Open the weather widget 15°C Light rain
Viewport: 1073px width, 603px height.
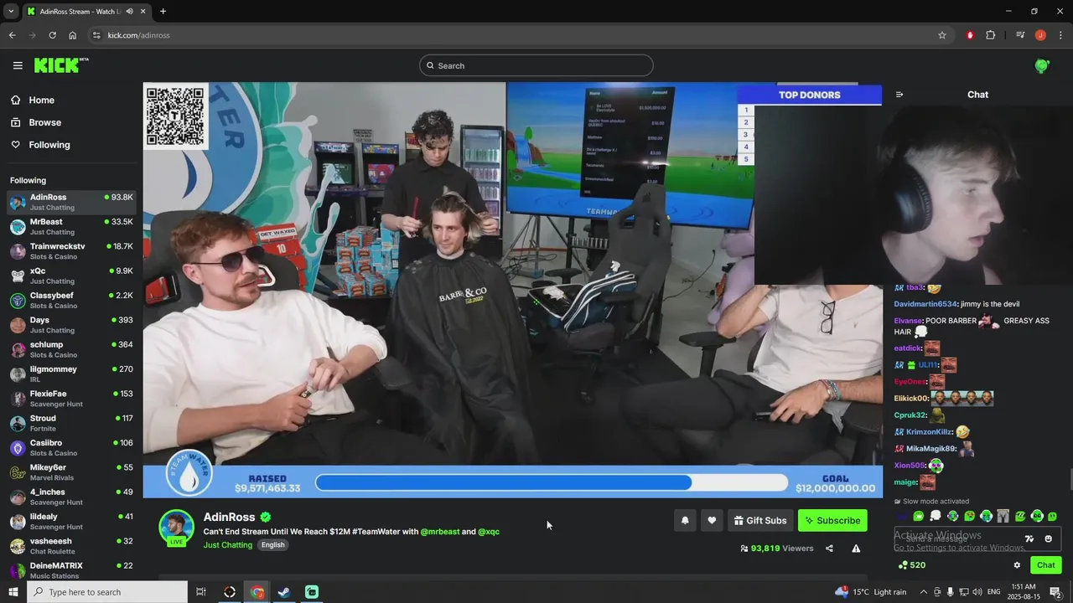[870, 592]
